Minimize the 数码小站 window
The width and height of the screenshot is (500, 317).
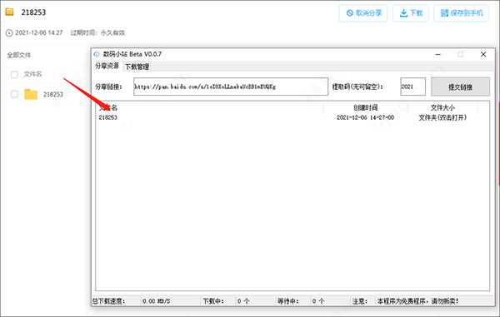pyautogui.click(x=438, y=54)
